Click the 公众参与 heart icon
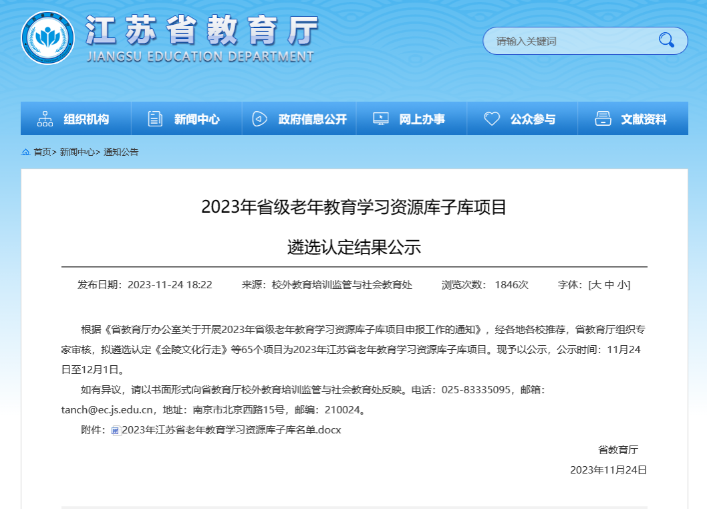Screen dimensions: 707x509 [491, 118]
